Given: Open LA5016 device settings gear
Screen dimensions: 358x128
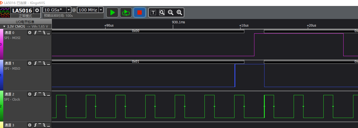Looking at the screenshot, I should [x=37, y=10].
